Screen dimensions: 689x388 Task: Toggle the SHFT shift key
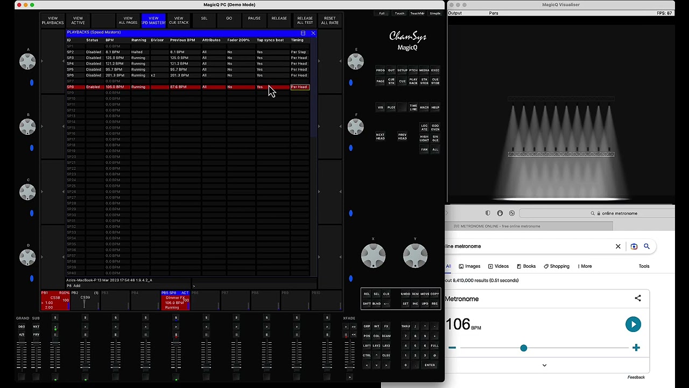(x=367, y=303)
